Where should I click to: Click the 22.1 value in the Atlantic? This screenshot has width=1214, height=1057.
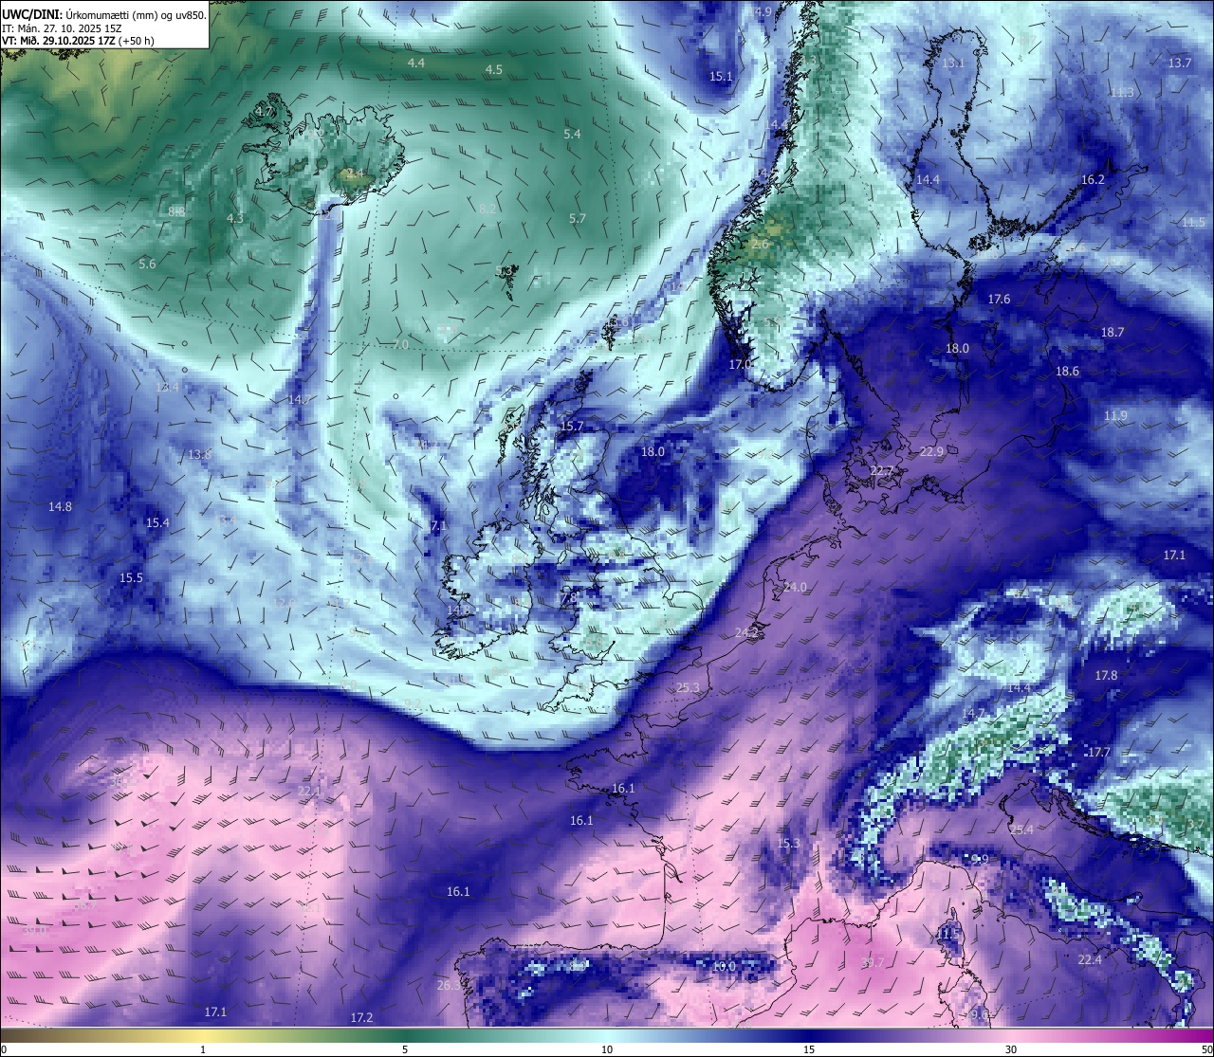[309, 792]
